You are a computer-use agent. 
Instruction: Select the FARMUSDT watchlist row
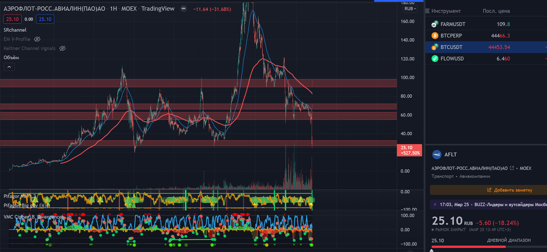pos(486,24)
